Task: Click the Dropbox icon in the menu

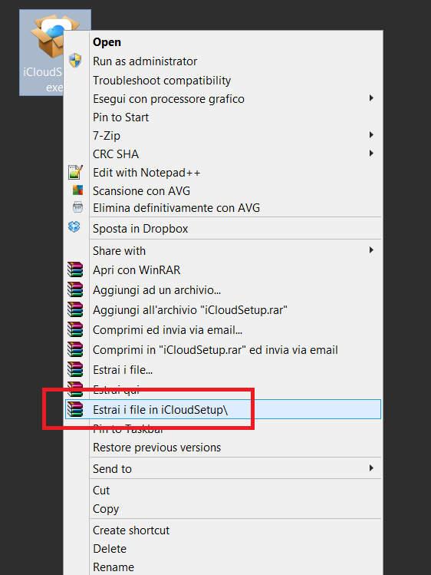Action: [x=74, y=227]
